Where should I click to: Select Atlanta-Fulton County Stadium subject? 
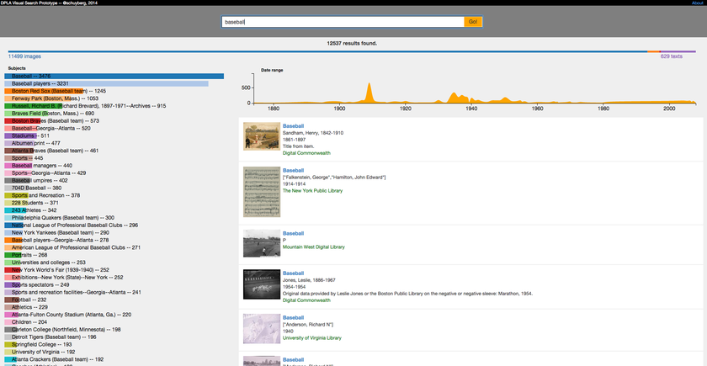tap(67, 315)
